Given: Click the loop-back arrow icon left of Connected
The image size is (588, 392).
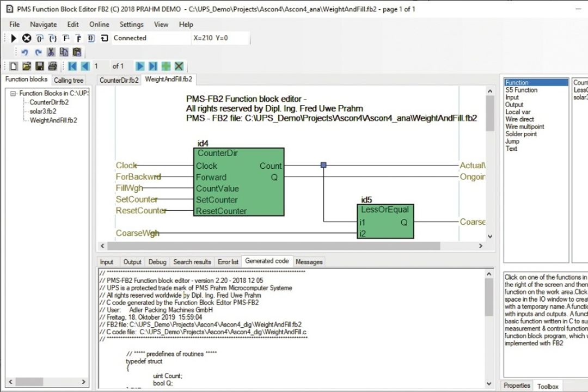Looking at the screenshot, I should pos(104,38).
